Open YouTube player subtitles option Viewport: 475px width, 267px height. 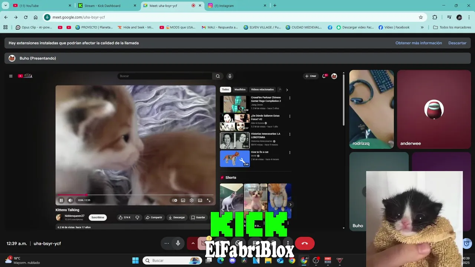[x=183, y=200]
